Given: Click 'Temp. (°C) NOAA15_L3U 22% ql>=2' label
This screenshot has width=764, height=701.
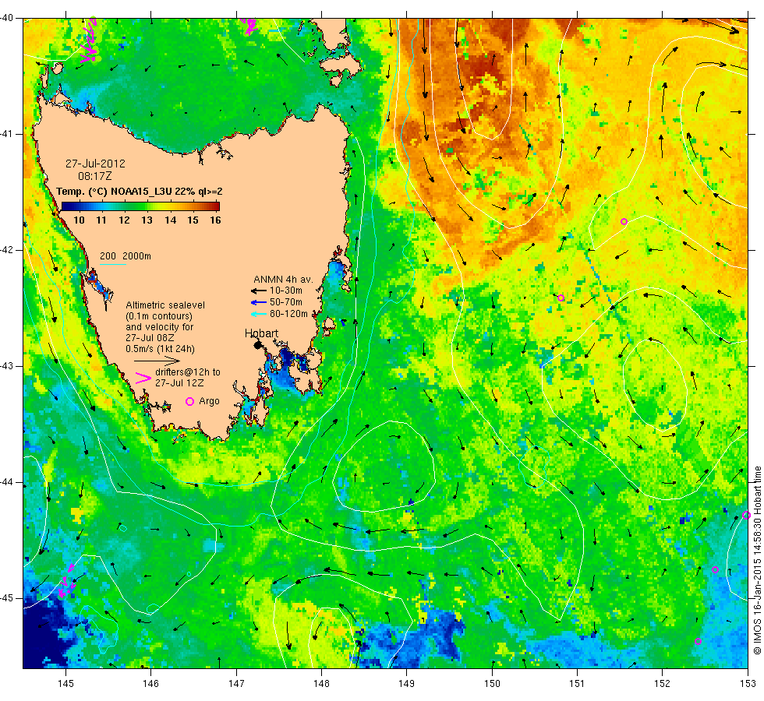Looking at the screenshot, I should coord(140,192).
